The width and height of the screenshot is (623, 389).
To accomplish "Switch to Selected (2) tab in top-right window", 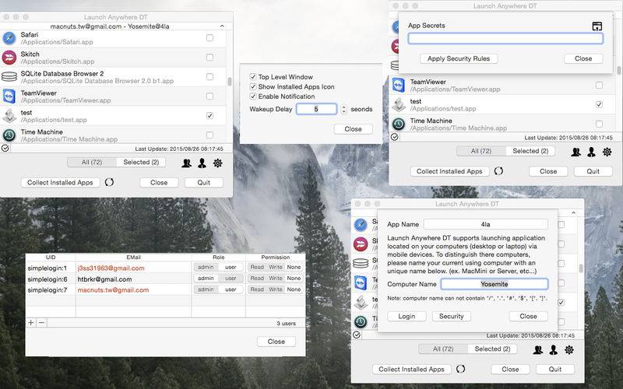I will tap(530, 151).
